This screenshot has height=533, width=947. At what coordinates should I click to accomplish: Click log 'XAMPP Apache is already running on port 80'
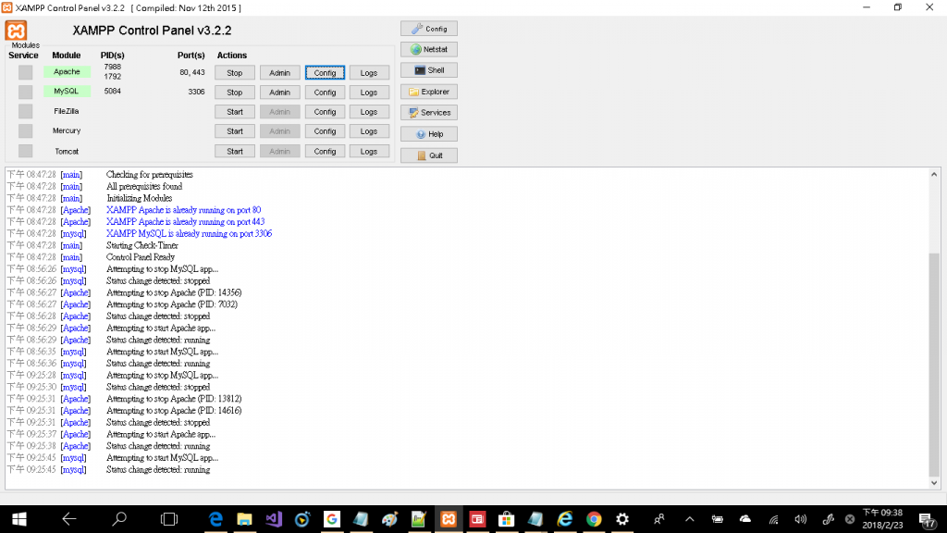[184, 210]
